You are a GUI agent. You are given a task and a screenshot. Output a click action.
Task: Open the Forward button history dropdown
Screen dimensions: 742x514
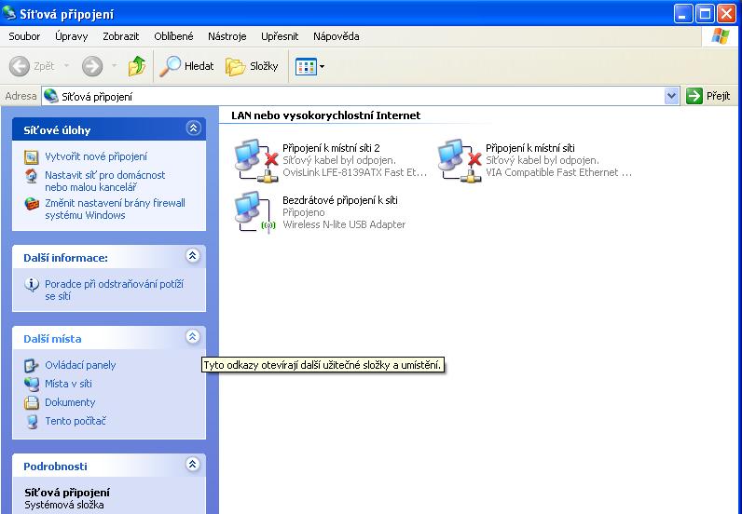(114, 66)
